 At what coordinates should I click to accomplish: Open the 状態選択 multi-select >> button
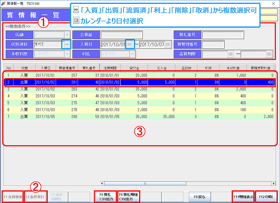coord(67,44)
